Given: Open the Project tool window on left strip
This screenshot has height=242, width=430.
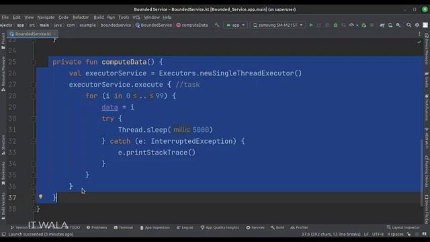Looking at the screenshot, I should click(x=3, y=41).
